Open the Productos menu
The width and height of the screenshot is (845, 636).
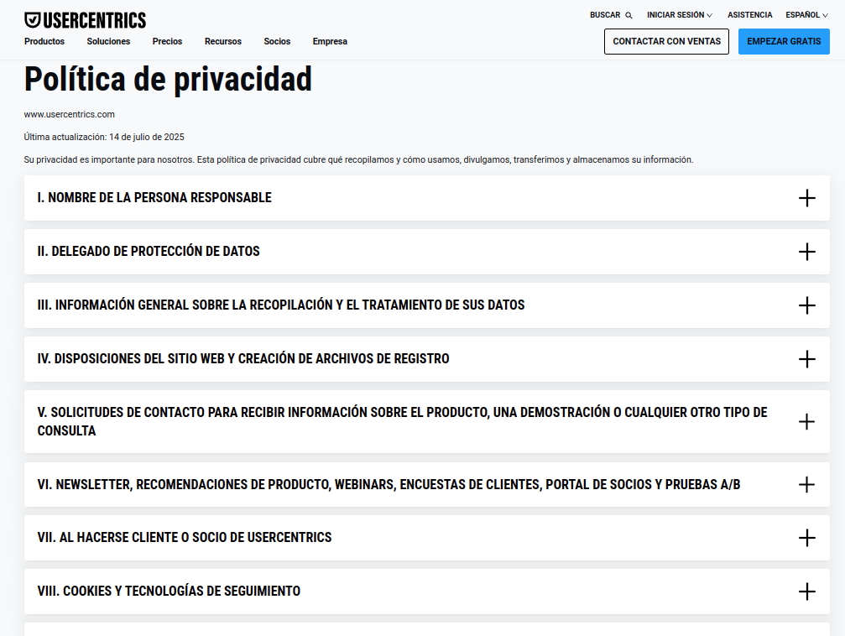coord(44,41)
